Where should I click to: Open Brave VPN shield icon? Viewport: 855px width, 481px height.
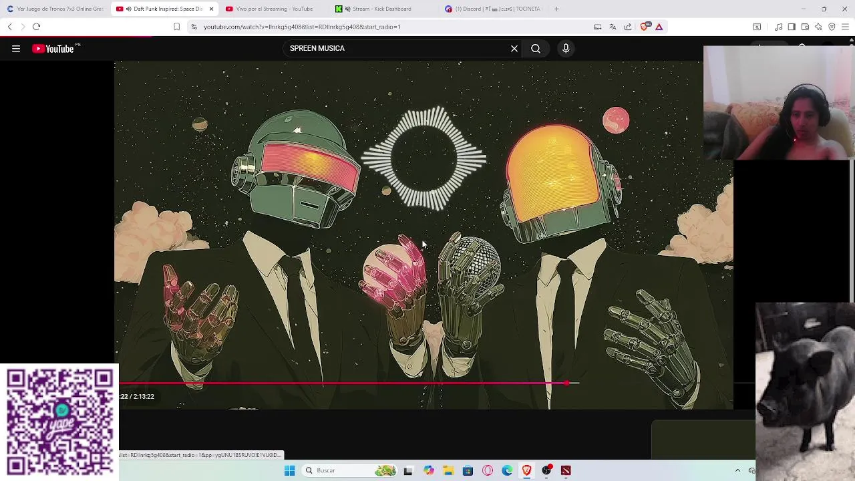tap(832, 27)
